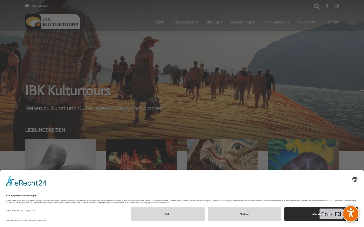This screenshot has width=364, height=227.
Task: Click the Newsletter link in top bar
Action: tap(40, 6)
